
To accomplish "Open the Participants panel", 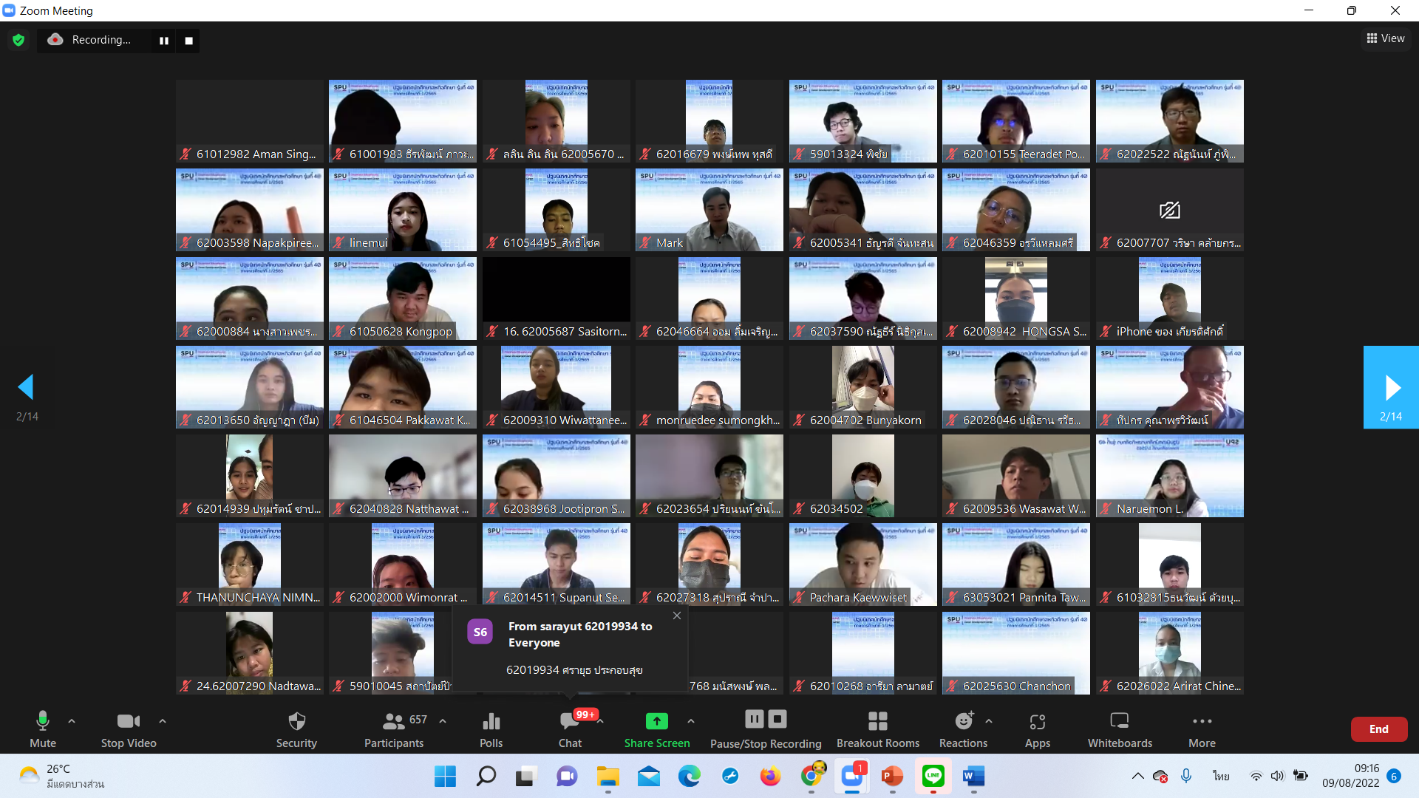I will coord(394,721).
